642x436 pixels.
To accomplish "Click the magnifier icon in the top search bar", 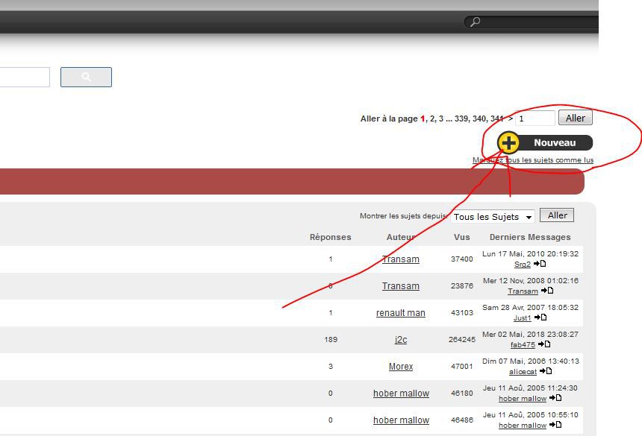I will [474, 22].
